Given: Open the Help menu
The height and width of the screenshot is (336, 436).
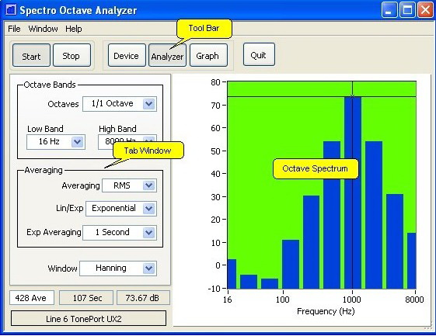Looking at the screenshot, I should 74,29.
